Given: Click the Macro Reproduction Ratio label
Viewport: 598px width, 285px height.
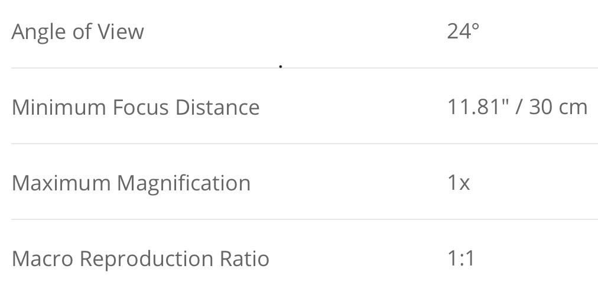Looking at the screenshot, I should click(x=140, y=258).
